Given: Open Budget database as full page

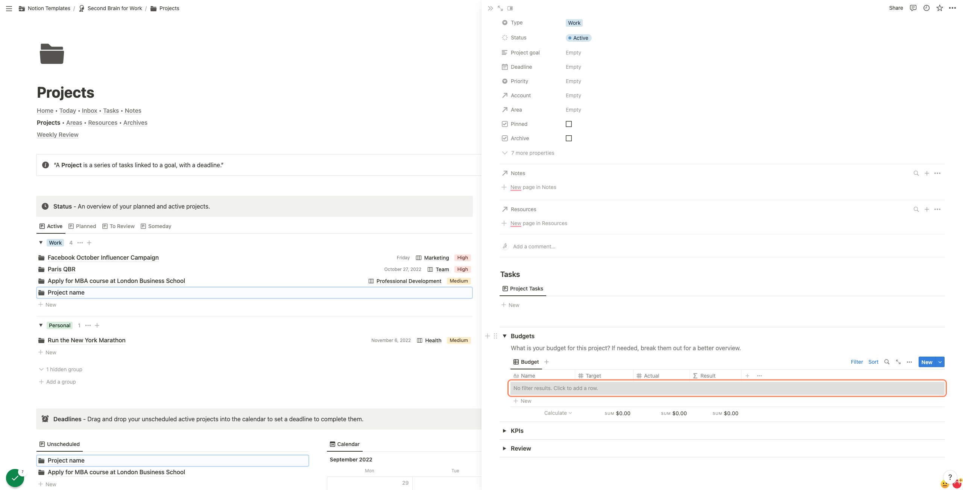Looking at the screenshot, I should 898,362.
